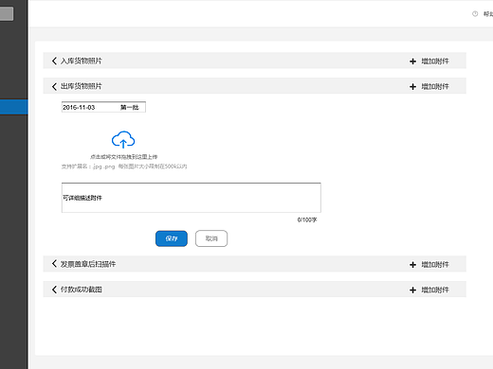Click the plus icon in 入库货物照片 row
Screen dimensions: 493x369
(412, 61)
